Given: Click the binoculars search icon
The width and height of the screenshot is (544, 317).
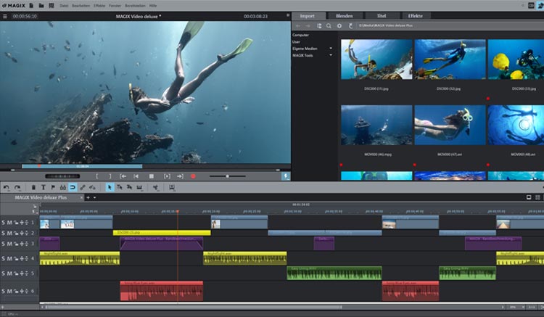Looking at the screenshot, I should pos(63,187).
